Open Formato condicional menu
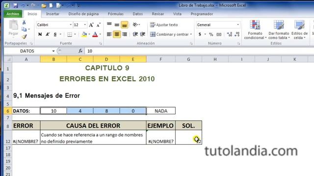Viewport: 314px width, 176px height. tap(255, 29)
